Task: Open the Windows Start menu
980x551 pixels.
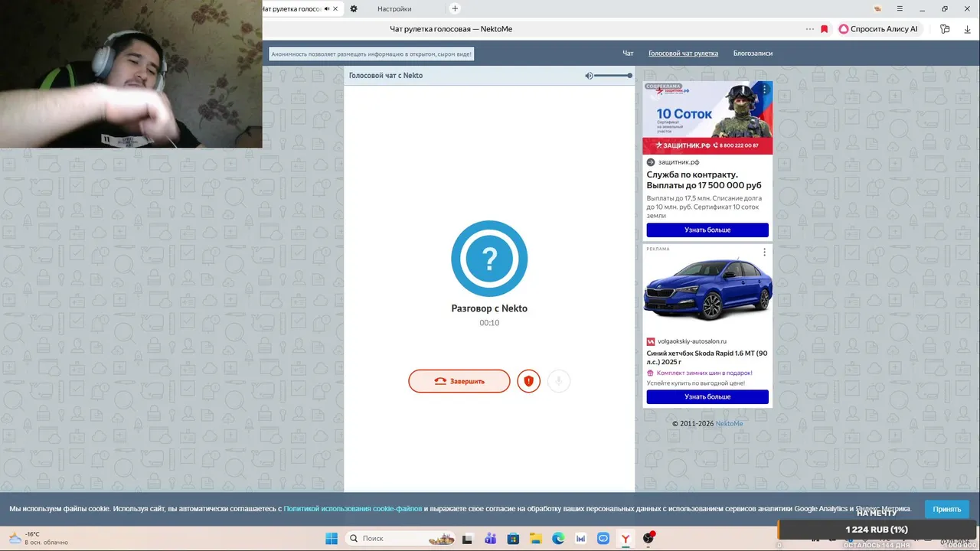Action: point(332,539)
